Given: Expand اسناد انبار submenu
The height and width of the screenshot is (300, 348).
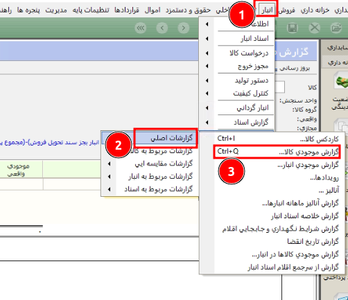Looking at the screenshot, I should tap(237, 38).
